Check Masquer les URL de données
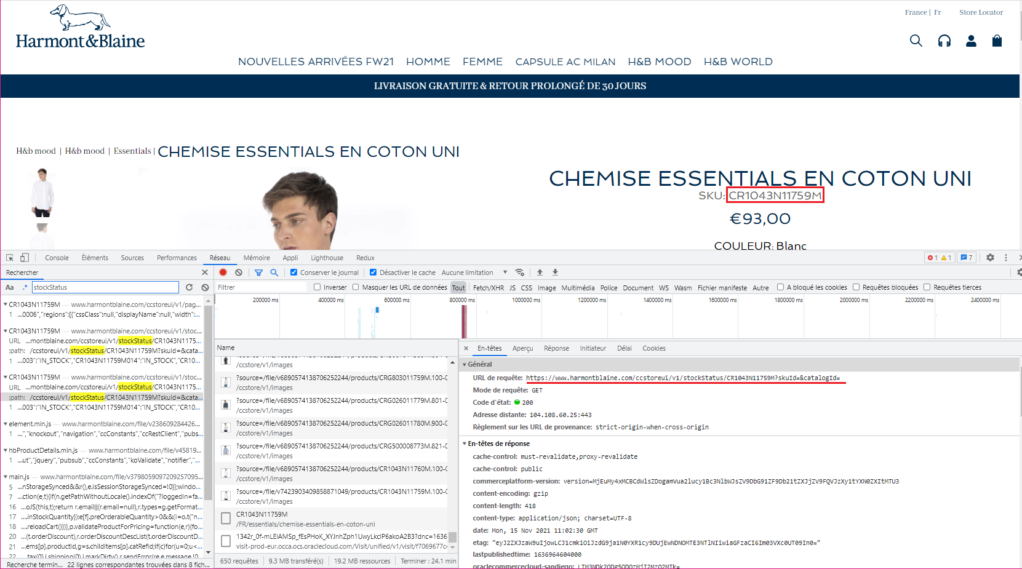The height and width of the screenshot is (569, 1022). [356, 287]
